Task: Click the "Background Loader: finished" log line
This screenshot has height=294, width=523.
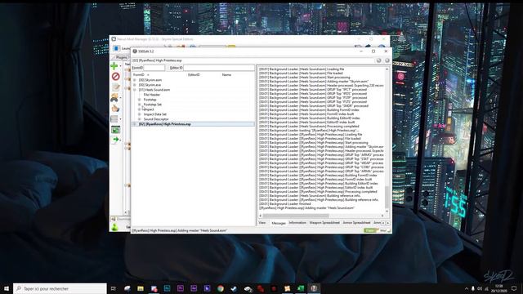Action: [285, 203]
